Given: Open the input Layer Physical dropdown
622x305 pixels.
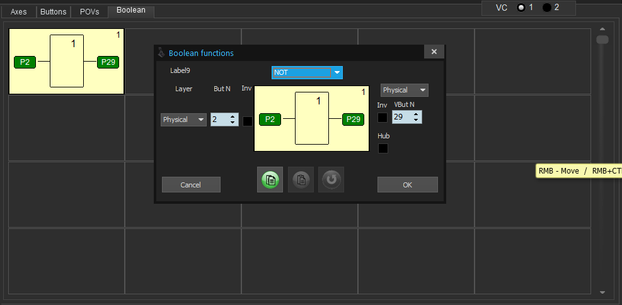Looking at the screenshot, I should [183, 119].
